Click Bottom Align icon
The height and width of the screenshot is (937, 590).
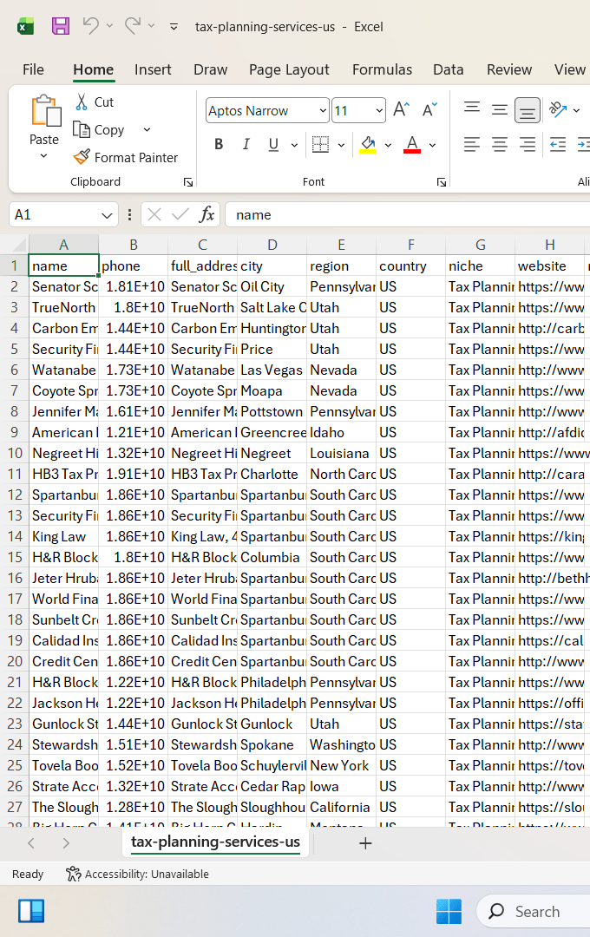pos(528,110)
